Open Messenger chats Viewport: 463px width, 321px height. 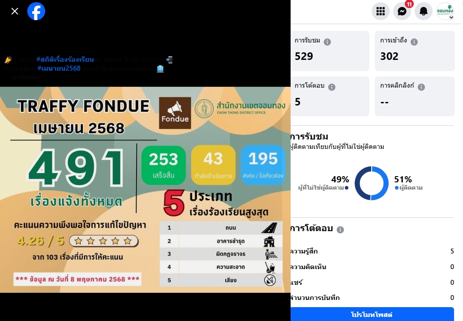(402, 11)
